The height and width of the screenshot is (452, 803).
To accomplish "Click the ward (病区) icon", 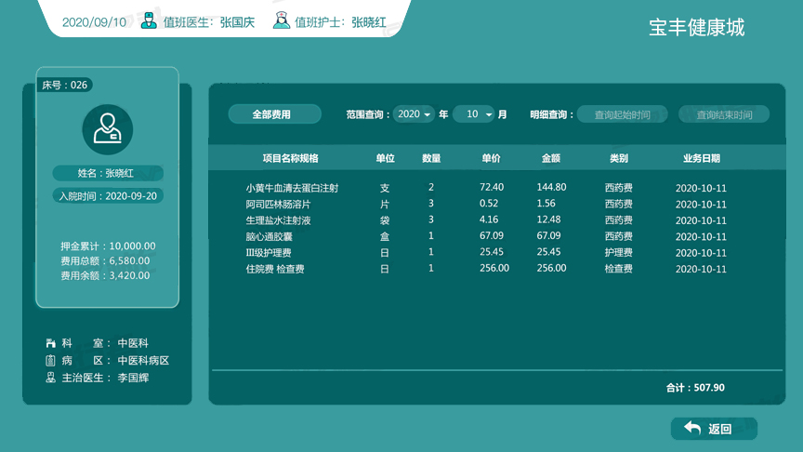I will (51, 360).
